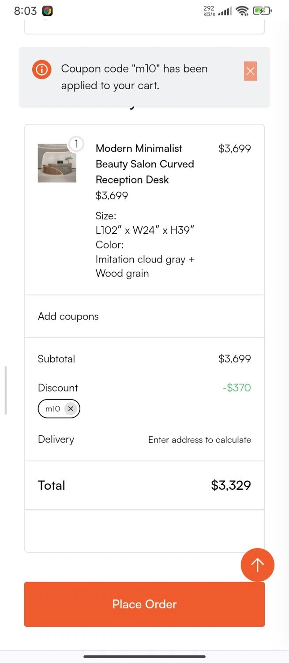Expand the Add coupons section
This screenshot has width=289, height=663.
[x=144, y=316]
